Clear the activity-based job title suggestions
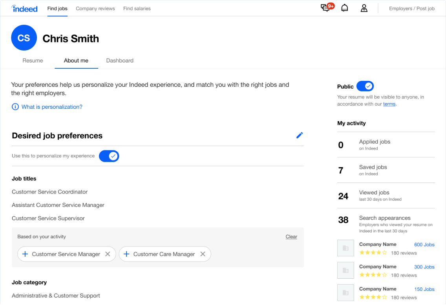 [x=291, y=237]
